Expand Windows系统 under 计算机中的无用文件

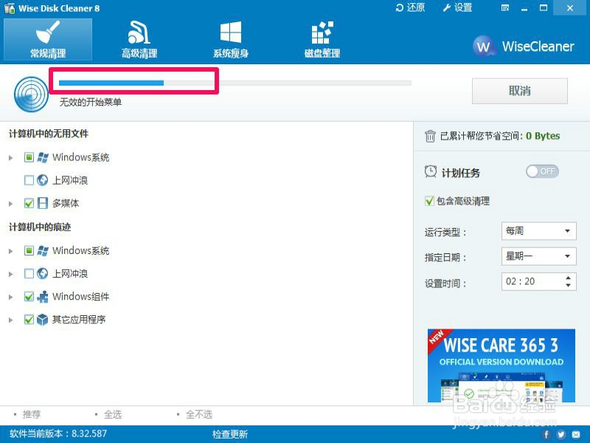11,157
